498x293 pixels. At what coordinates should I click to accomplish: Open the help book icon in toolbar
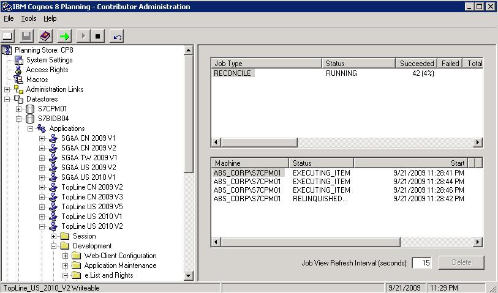click(x=45, y=36)
